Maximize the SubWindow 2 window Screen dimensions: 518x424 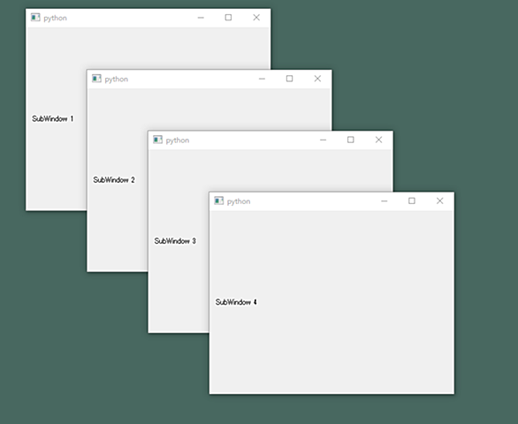[289, 79]
